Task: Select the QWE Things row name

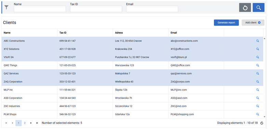Action: [10, 66]
